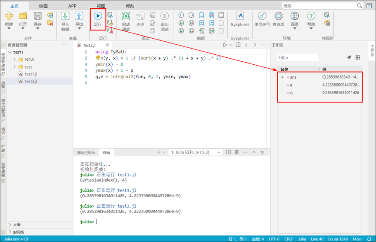This screenshot has height=242, width=376.
Task: Click the 导出 (Export) up-arrow icon
Action: (x=79, y=16)
